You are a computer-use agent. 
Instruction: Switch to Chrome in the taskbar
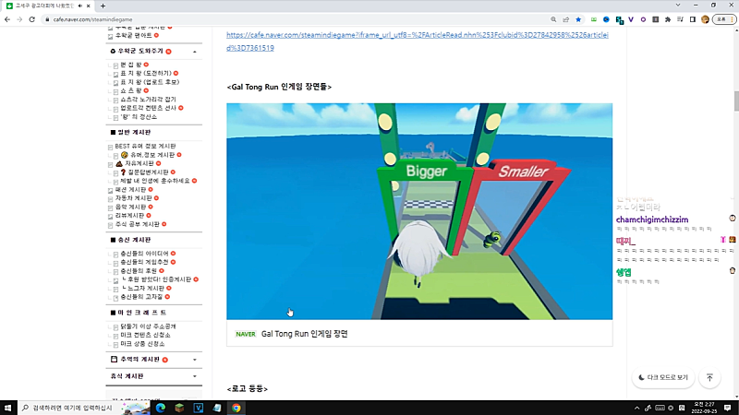click(x=236, y=408)
